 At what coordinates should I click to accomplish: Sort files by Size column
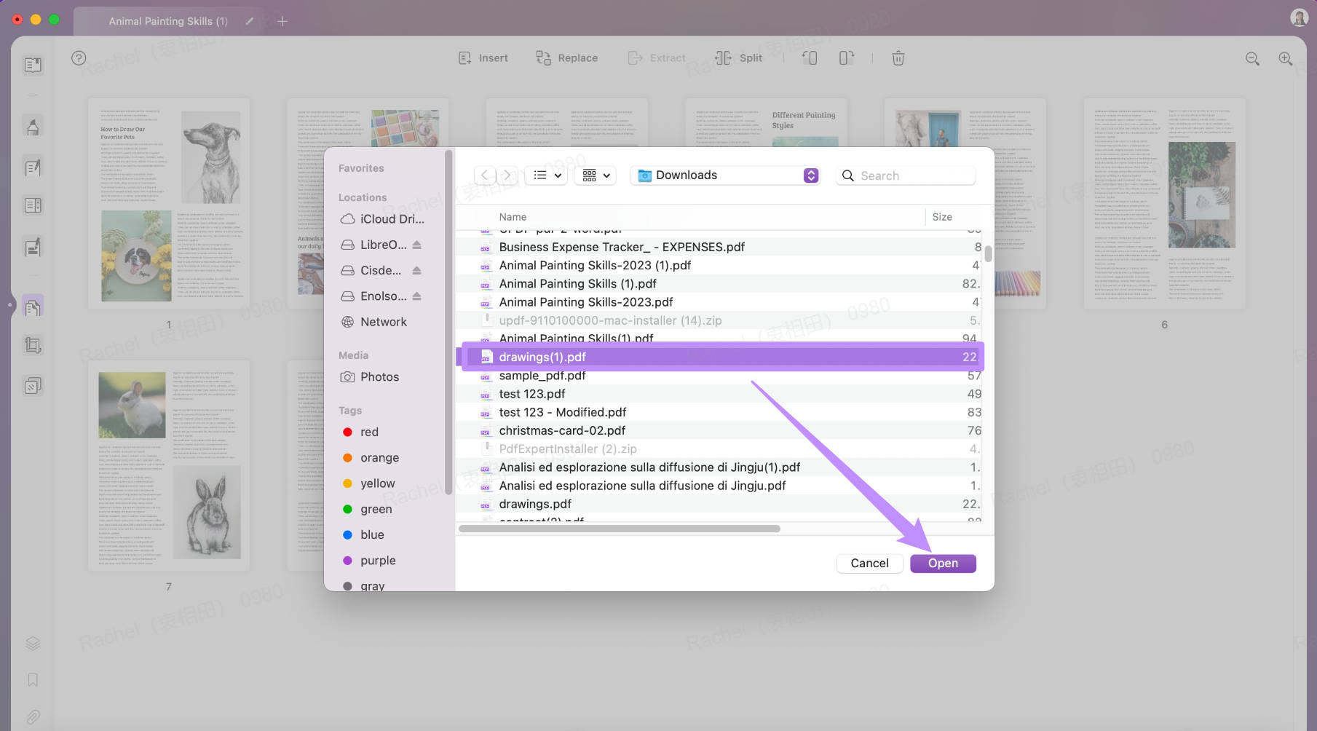[941, 217]
